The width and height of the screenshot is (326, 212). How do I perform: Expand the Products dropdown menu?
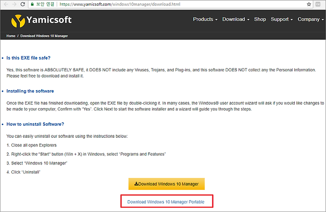[x=205, y=19]
